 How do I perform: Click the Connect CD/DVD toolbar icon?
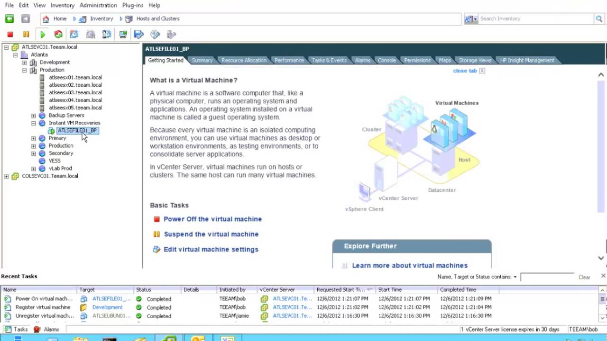click(155, 35)
